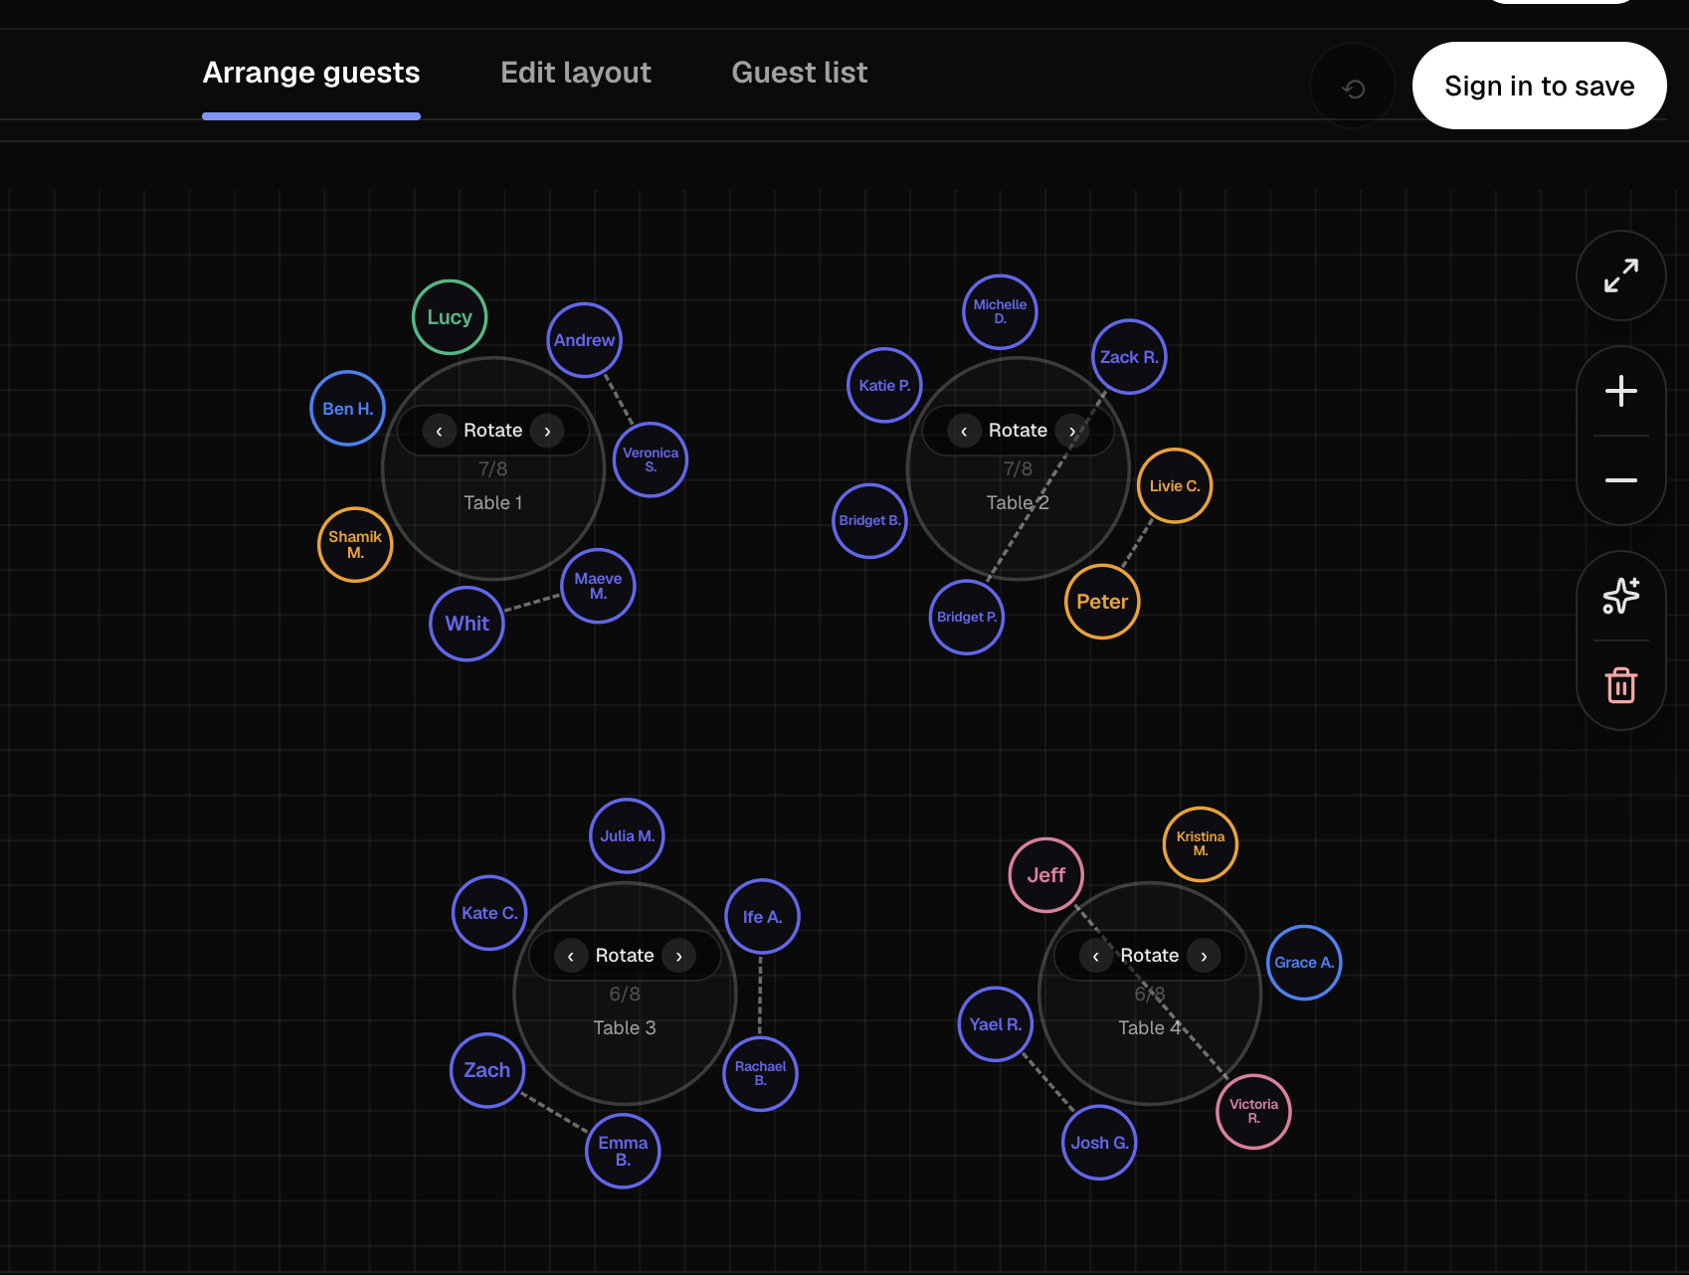Select the Josh G. guest bubble
Screen dimensions: 1689x1275
click(x=1100, y=1143)
